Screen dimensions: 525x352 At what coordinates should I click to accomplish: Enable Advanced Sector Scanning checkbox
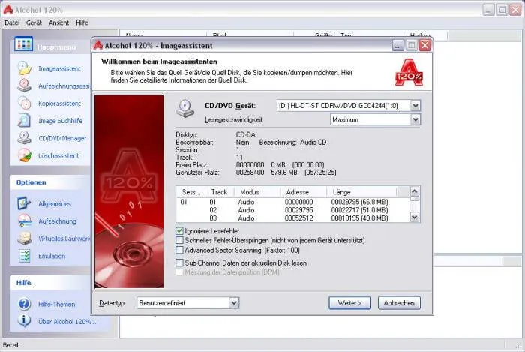tap(179, 250)
